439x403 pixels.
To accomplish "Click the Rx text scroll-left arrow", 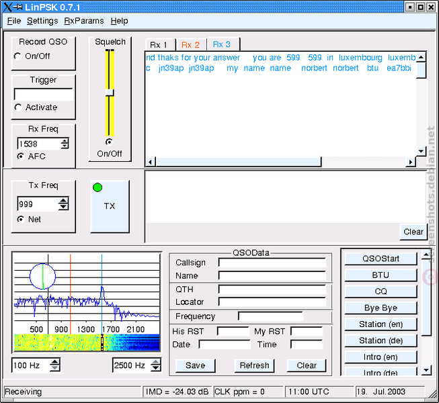I will pos(151,162).
